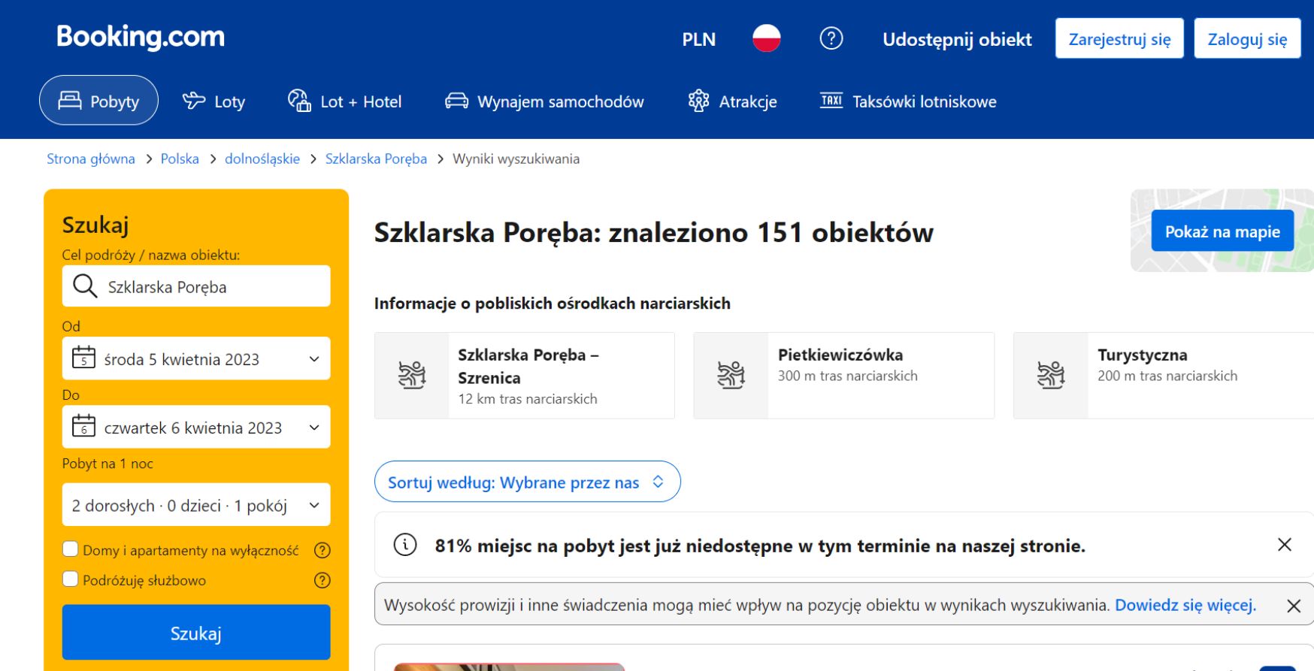Go to Strona główna breadcrumb
The width and height of the screenshot is (1314, 671).
[x=91, y=159]
